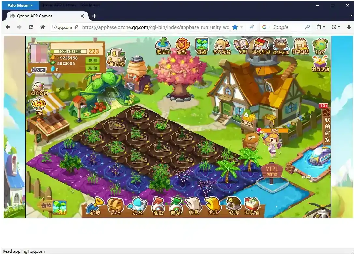Click the feed icon next to search box
This screenshot has height=254, width=354.
point(252,27)
